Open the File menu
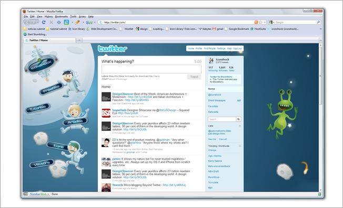Viewport: 343px width, 208px height. point(26,17)
